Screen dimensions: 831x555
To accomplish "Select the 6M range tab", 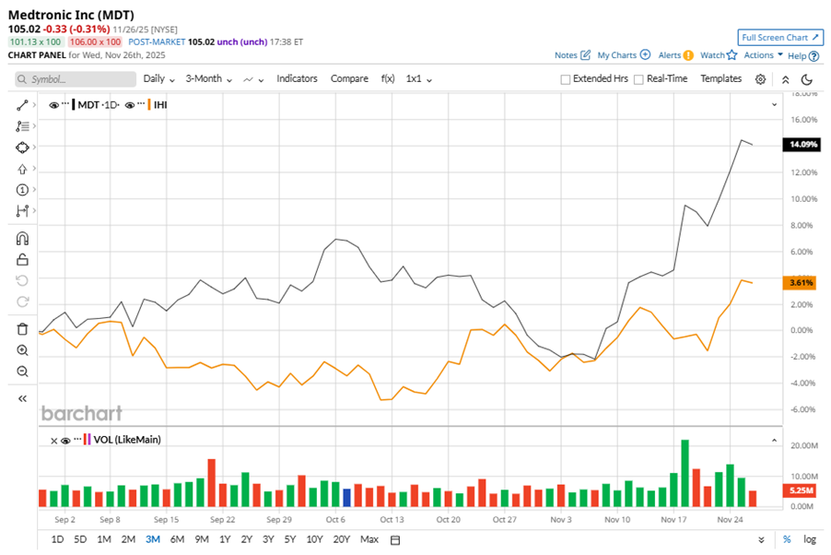I will click(x=177, y=539).
